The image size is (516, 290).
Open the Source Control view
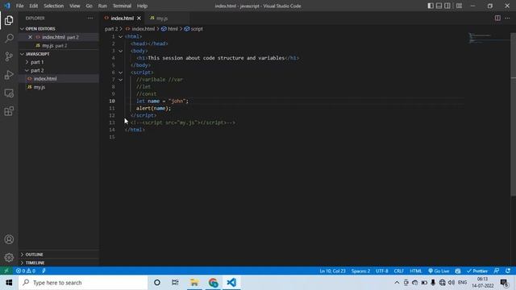coord(9,56)
